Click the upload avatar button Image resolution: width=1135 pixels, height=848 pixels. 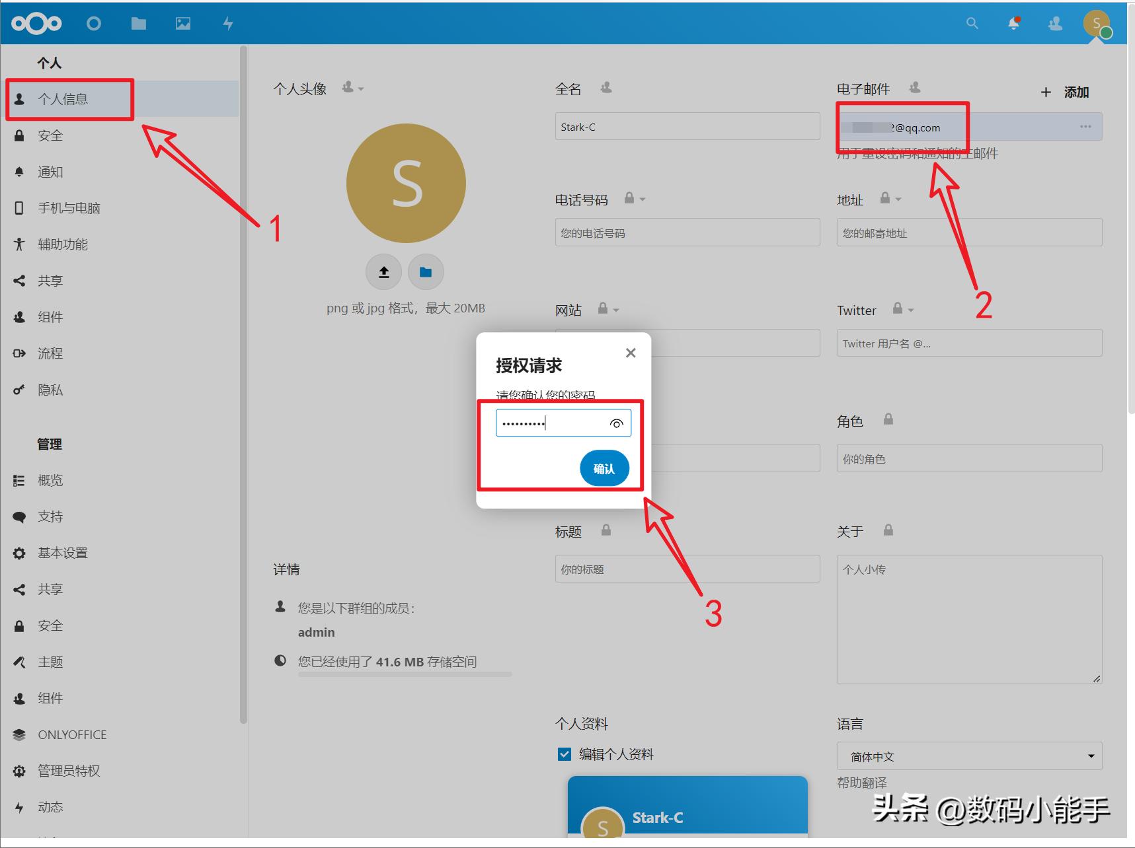pyautogui.click(x=383, y=272)
